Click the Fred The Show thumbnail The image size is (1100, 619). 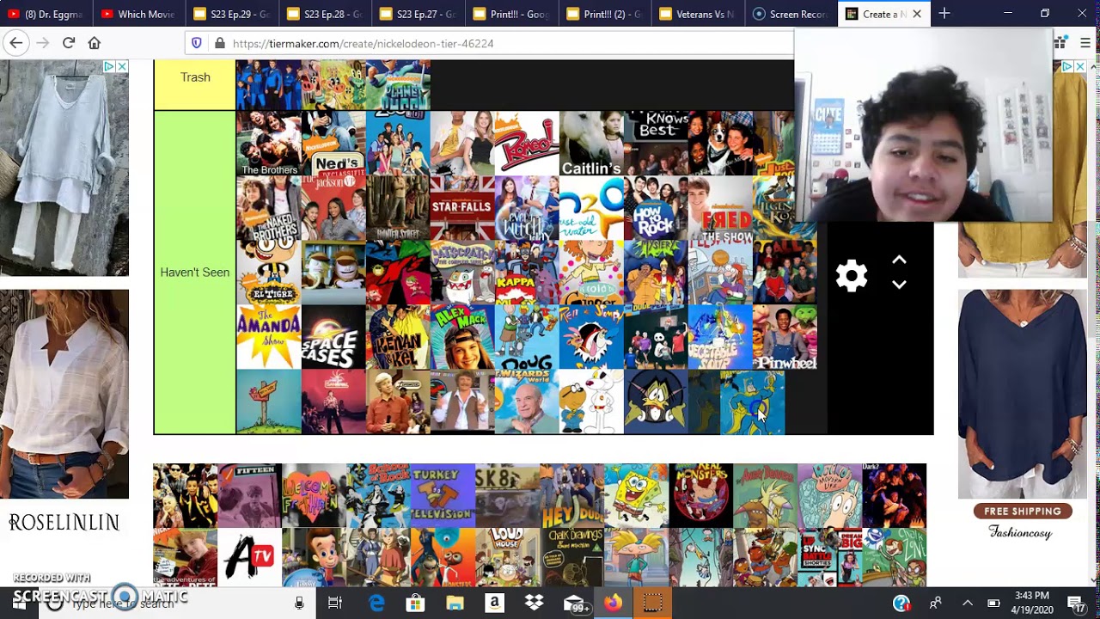720,208
